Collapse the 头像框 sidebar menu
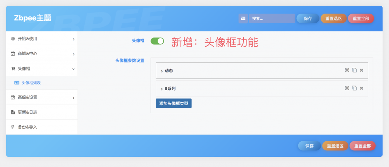 (x=42, y=69)
